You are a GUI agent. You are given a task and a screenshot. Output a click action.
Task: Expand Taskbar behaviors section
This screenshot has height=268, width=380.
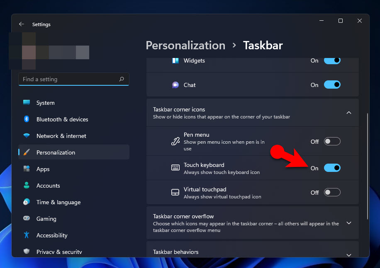tap(349, 255)
